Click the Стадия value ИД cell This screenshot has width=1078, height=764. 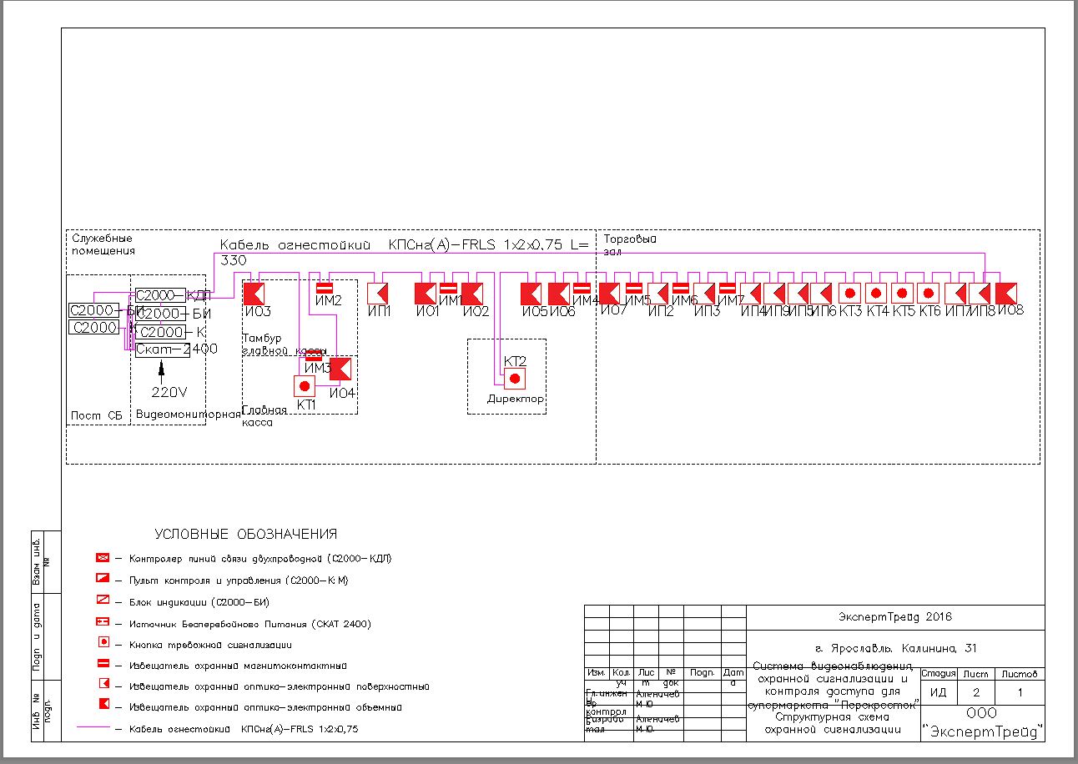click(938, 691)
